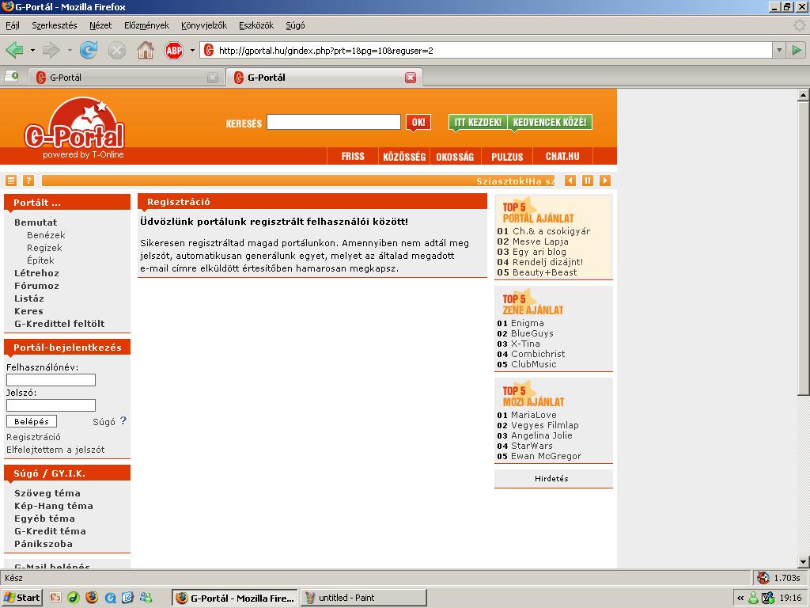Click the Adblock Plus ABP icon
Screen dimensions: 810x608
coord(173,51)
